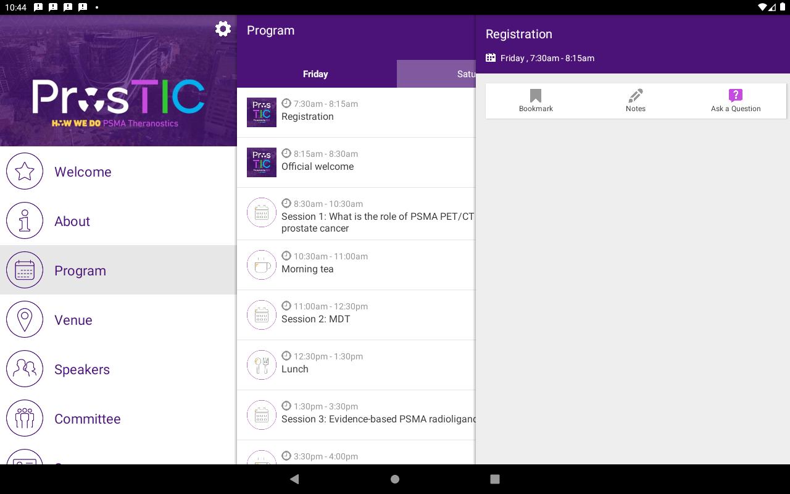
Task: Tap the Lunch cutlery icon
Action: 262,365
